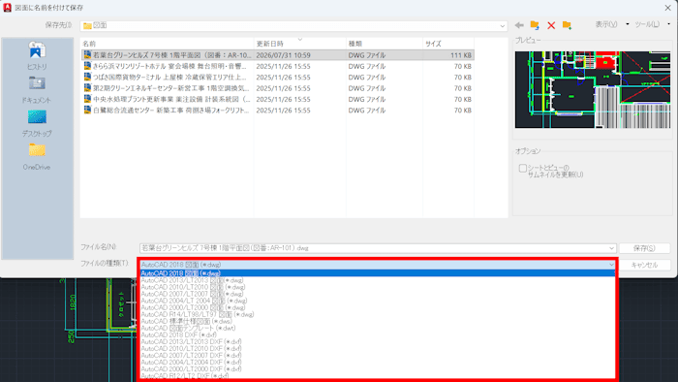
Task: Open the 表示(V) menu
Action: tap(612, 24)
